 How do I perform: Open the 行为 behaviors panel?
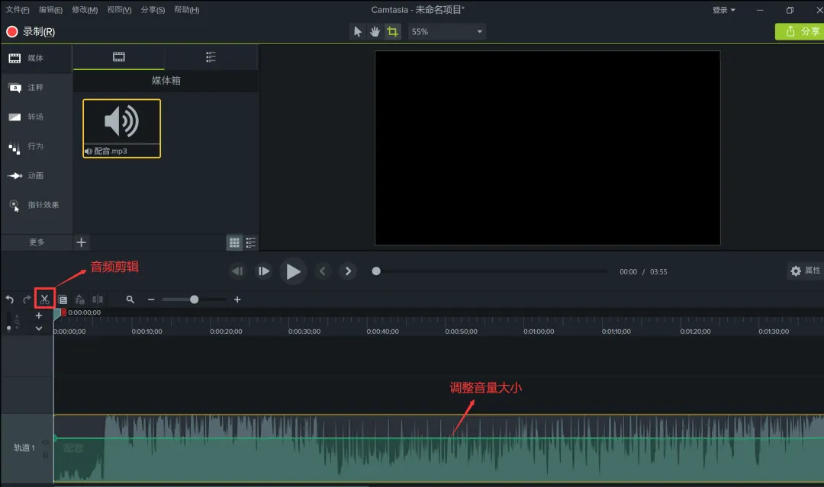point(37,146)
